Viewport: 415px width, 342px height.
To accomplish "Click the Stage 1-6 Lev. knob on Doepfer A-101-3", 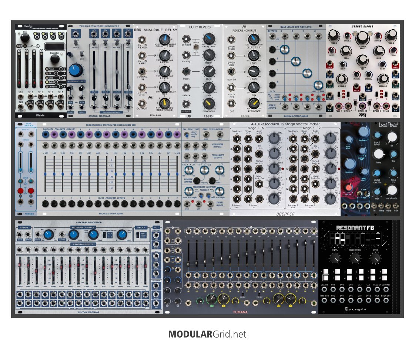I will coord(274,139).
